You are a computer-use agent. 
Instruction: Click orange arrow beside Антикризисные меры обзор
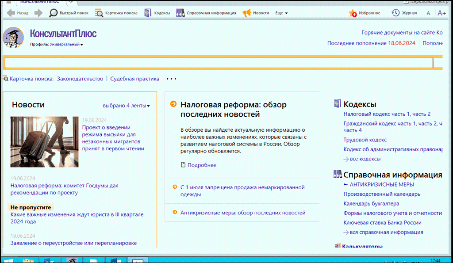[x=174, y=212]
